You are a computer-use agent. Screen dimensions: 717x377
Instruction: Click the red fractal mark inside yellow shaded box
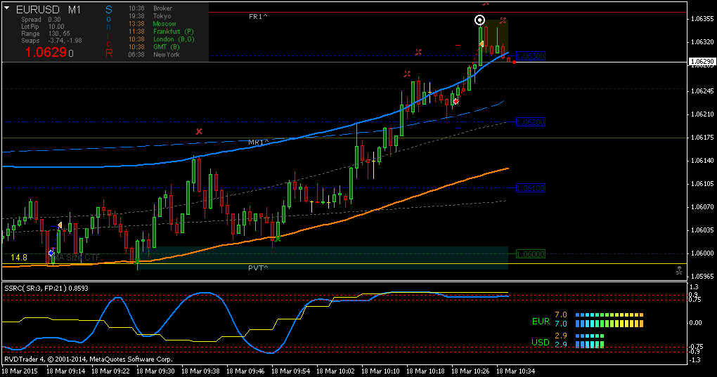pyautogui.click(x=503, y=20)
